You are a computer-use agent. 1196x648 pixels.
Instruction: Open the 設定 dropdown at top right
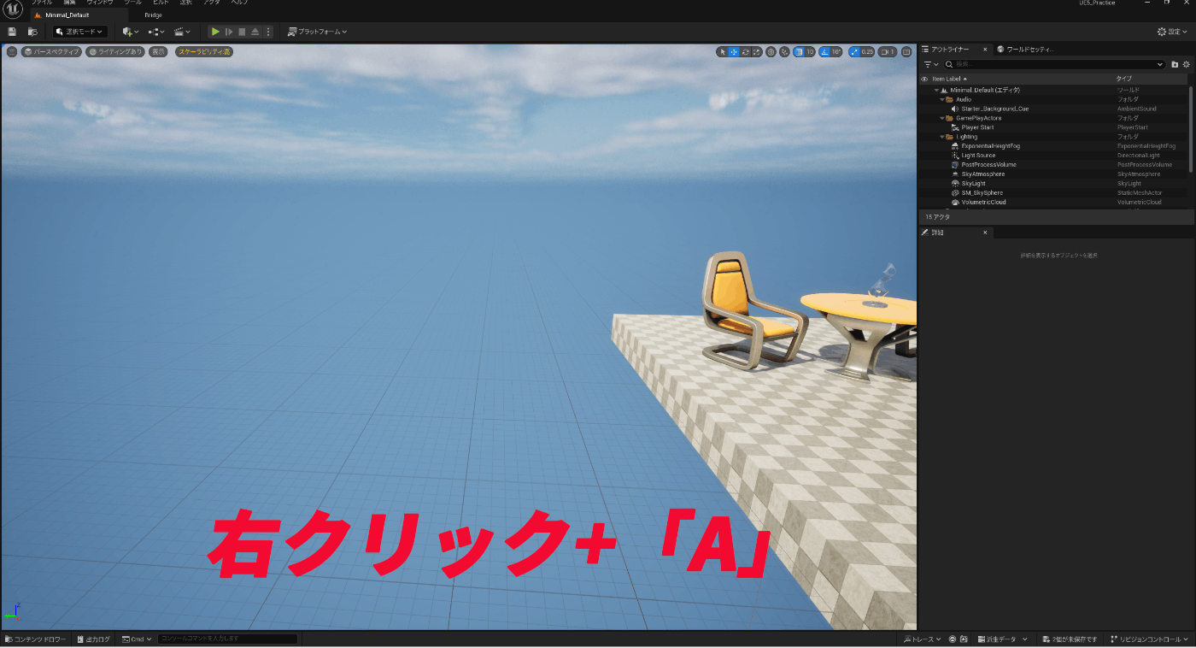coord(1173,32)
